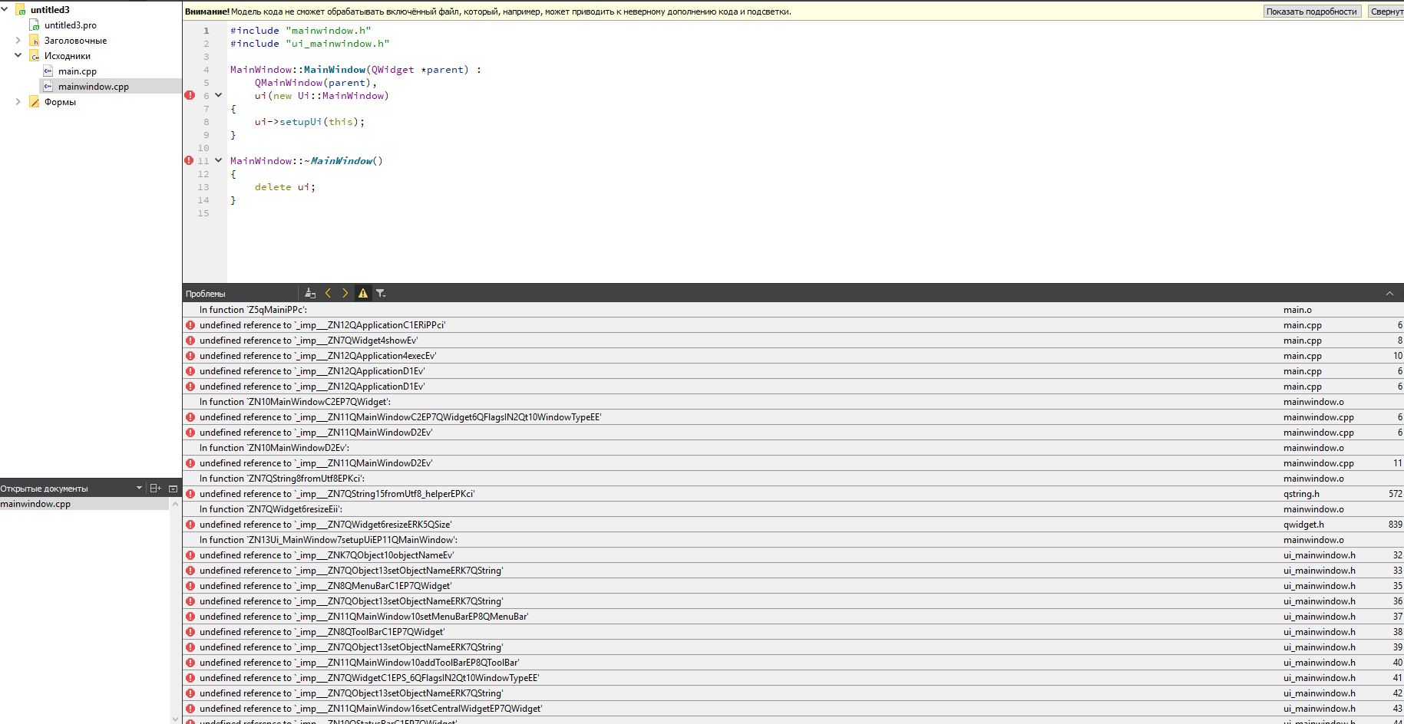Go to next issue arrow
Screen dimensions: 1404x724
coord(345,293)
